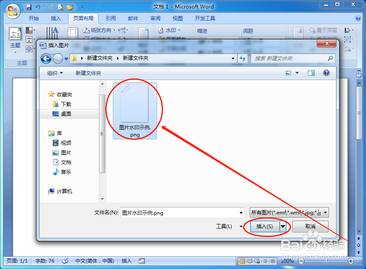Open the 开发工具 ribbon tab

coord(205,19)
